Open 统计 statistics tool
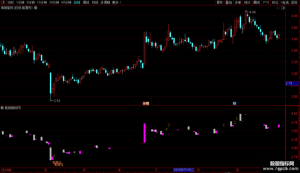This screenshot has height=173, width=300. (x=247, y=2)
